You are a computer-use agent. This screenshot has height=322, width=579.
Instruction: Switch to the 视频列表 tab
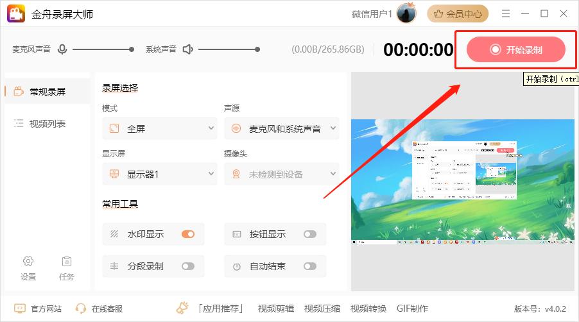48,124
